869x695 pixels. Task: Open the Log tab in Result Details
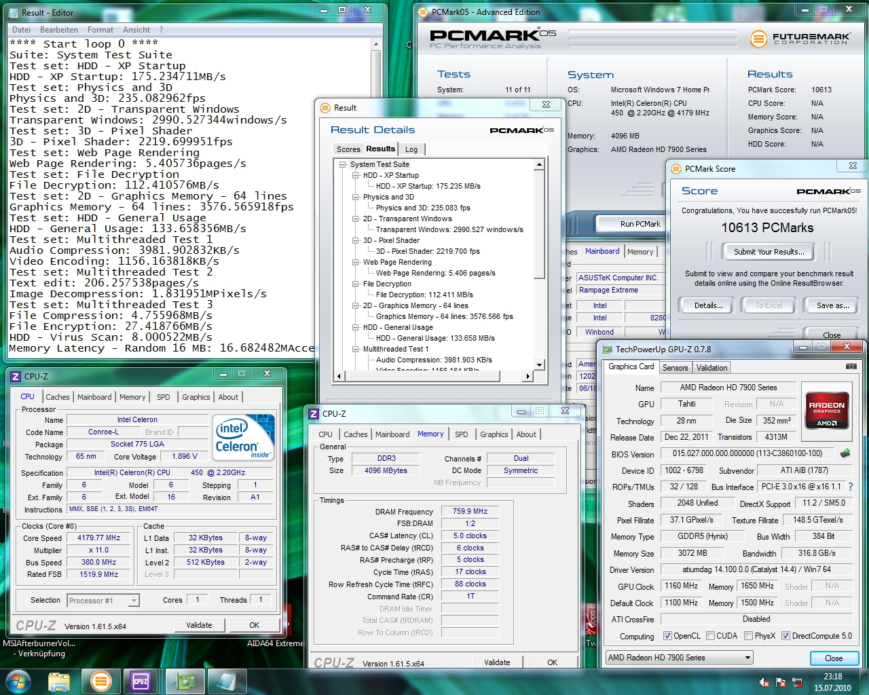coord(411,149)
